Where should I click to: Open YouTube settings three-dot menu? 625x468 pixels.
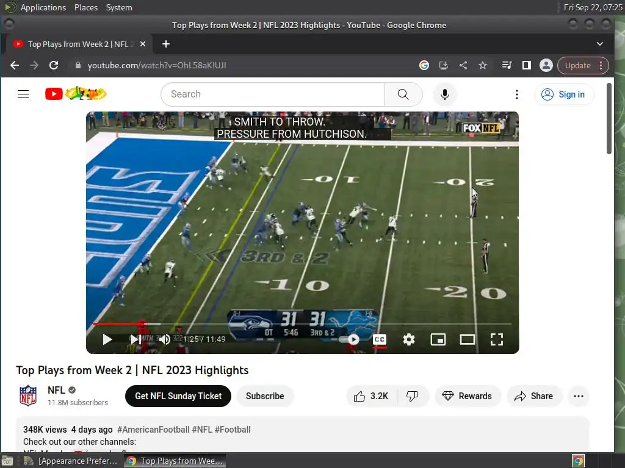516,94
